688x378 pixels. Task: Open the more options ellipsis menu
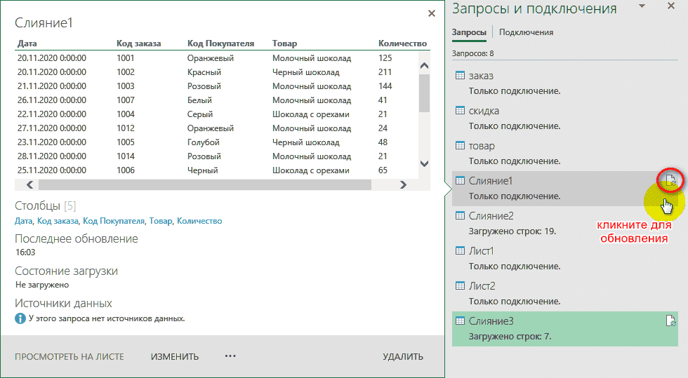(230, 356)
